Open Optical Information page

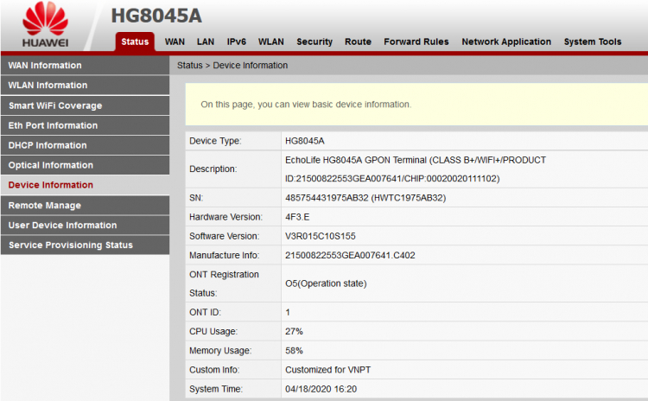[x=86, y=165]
